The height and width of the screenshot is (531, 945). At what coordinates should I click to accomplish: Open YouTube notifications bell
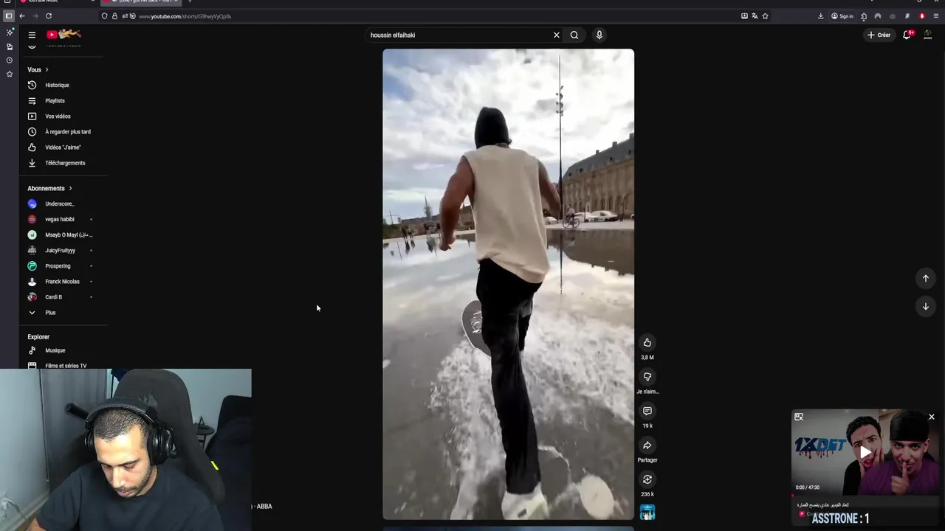coord(907,35)
